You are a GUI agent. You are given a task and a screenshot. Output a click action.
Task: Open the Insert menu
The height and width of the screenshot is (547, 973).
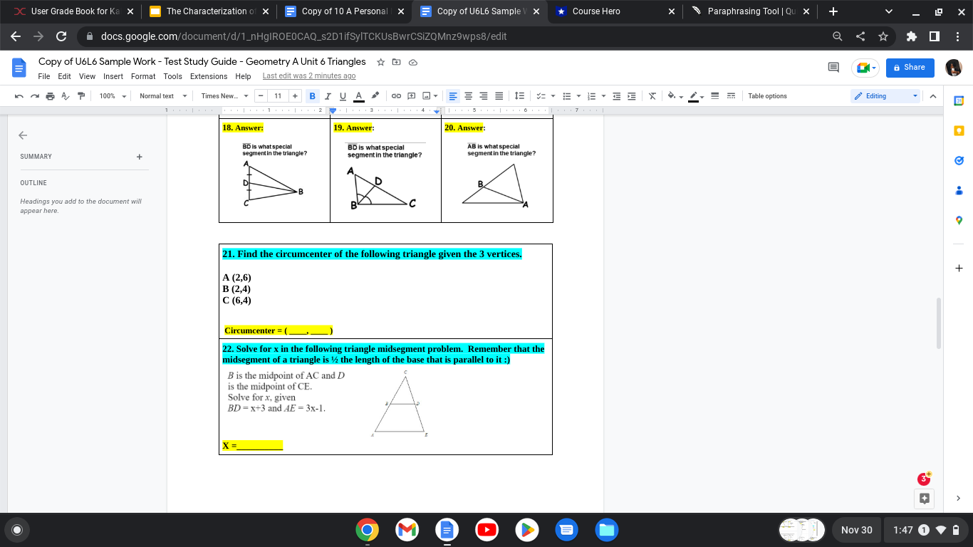(113, 76)
